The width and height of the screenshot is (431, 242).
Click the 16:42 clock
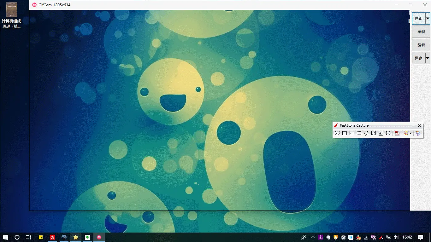(407, 237)
